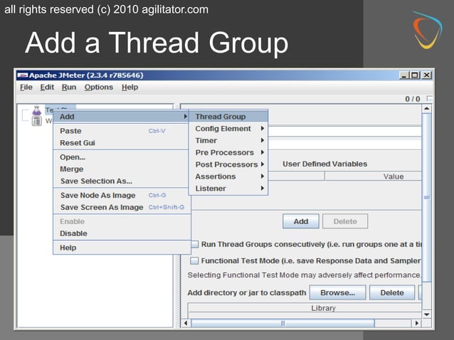The image size is (454, 340).
Task: Click scroll right arrow of horizontal scrollbar
Action: tap(416, 323)
